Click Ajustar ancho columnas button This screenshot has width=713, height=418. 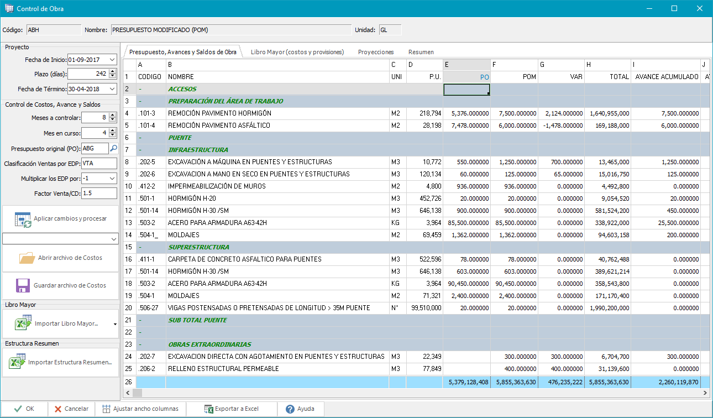pos(140,409)
